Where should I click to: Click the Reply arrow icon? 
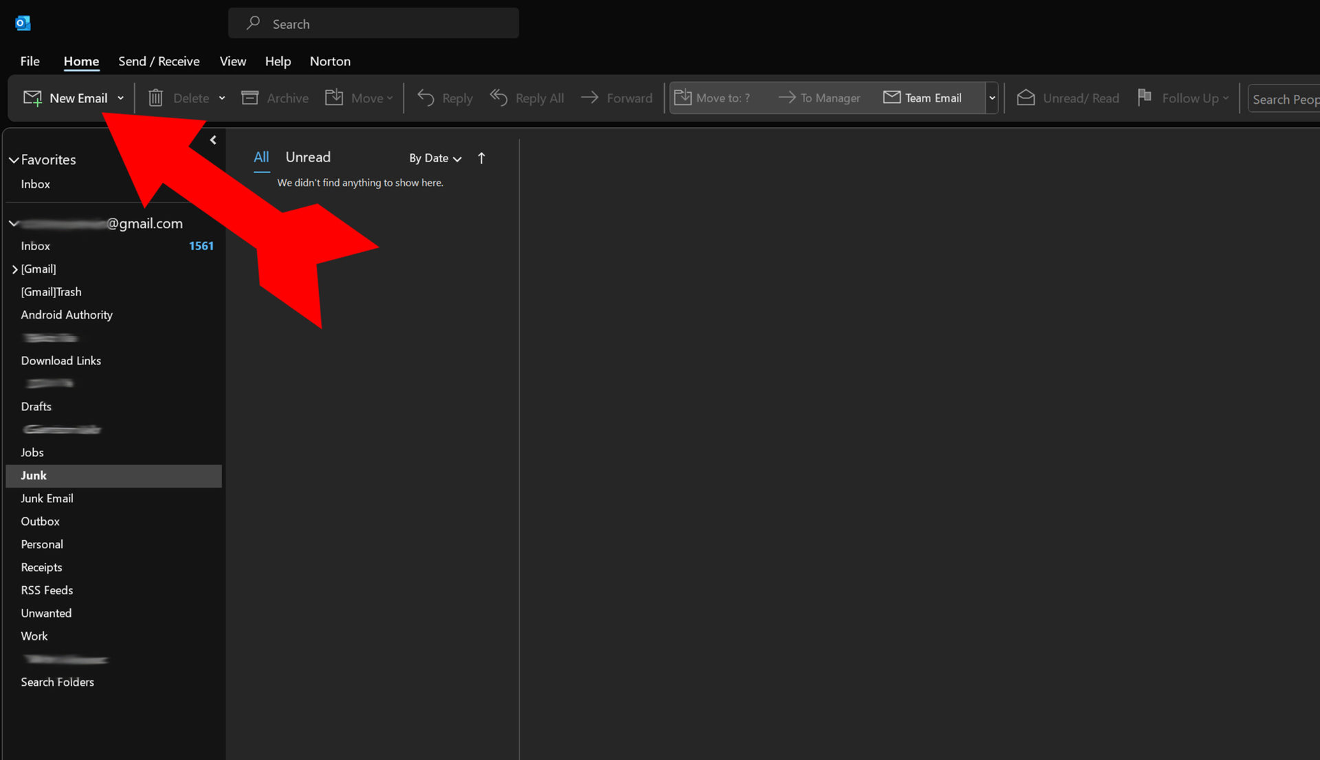pyautogui.click(x=426, y=98)
